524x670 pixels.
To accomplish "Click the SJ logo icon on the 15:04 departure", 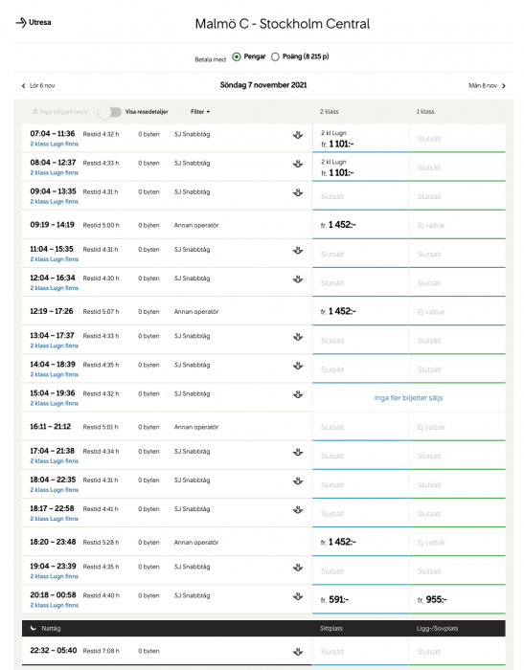I will 298,394.
